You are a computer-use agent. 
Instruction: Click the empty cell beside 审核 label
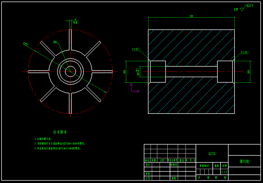[x=156, y=174]
